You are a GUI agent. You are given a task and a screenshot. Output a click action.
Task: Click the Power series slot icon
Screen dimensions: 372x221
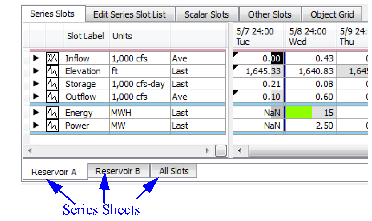click(x=52, y=126)
